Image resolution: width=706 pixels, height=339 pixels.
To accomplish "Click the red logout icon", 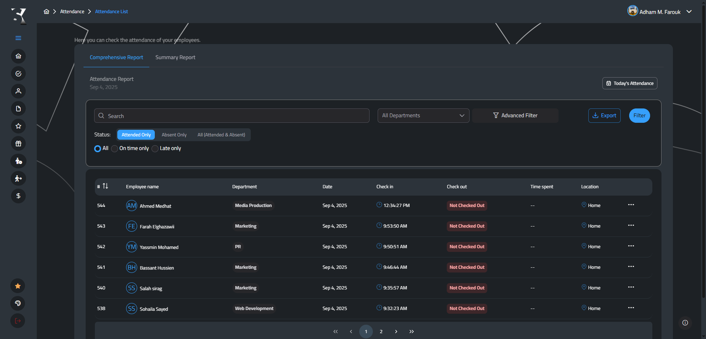I will [18, 321].
